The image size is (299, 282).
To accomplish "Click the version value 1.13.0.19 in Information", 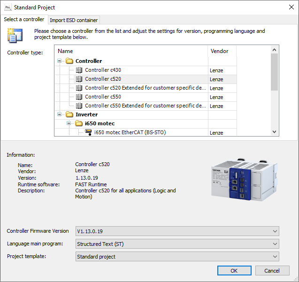I will 87,178.
